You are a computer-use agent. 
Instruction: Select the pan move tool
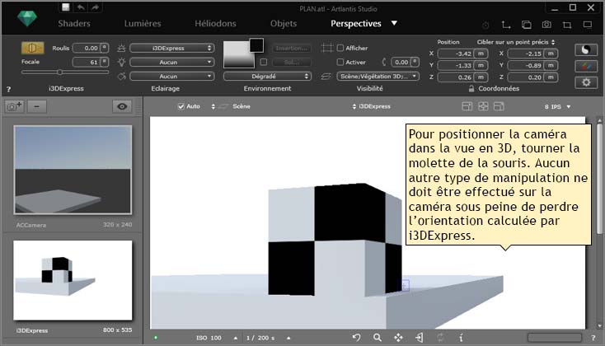tap(398, 338)
